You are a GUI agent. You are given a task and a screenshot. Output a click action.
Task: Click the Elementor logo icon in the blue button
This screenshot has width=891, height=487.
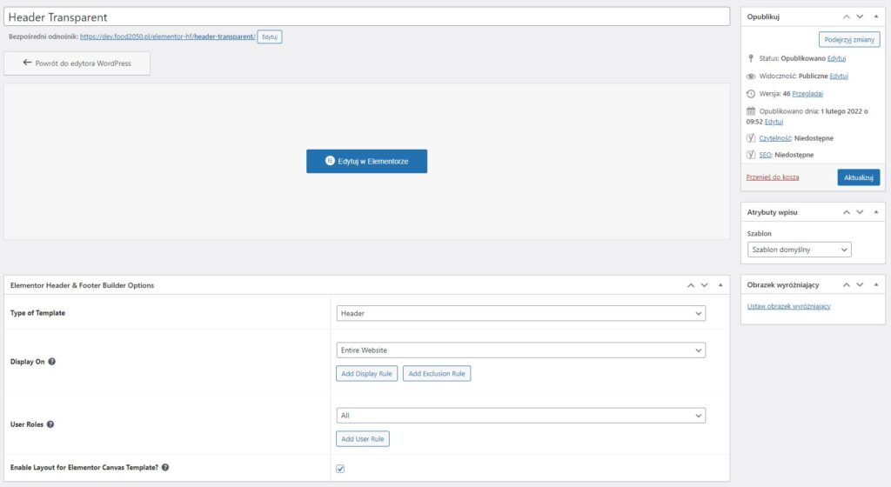point(330,161)
